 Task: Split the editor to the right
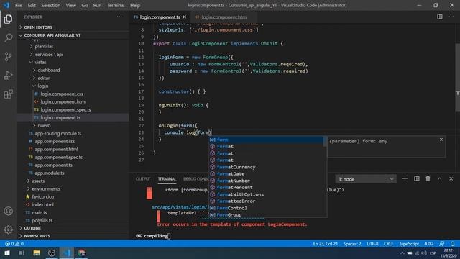point(439,17)
